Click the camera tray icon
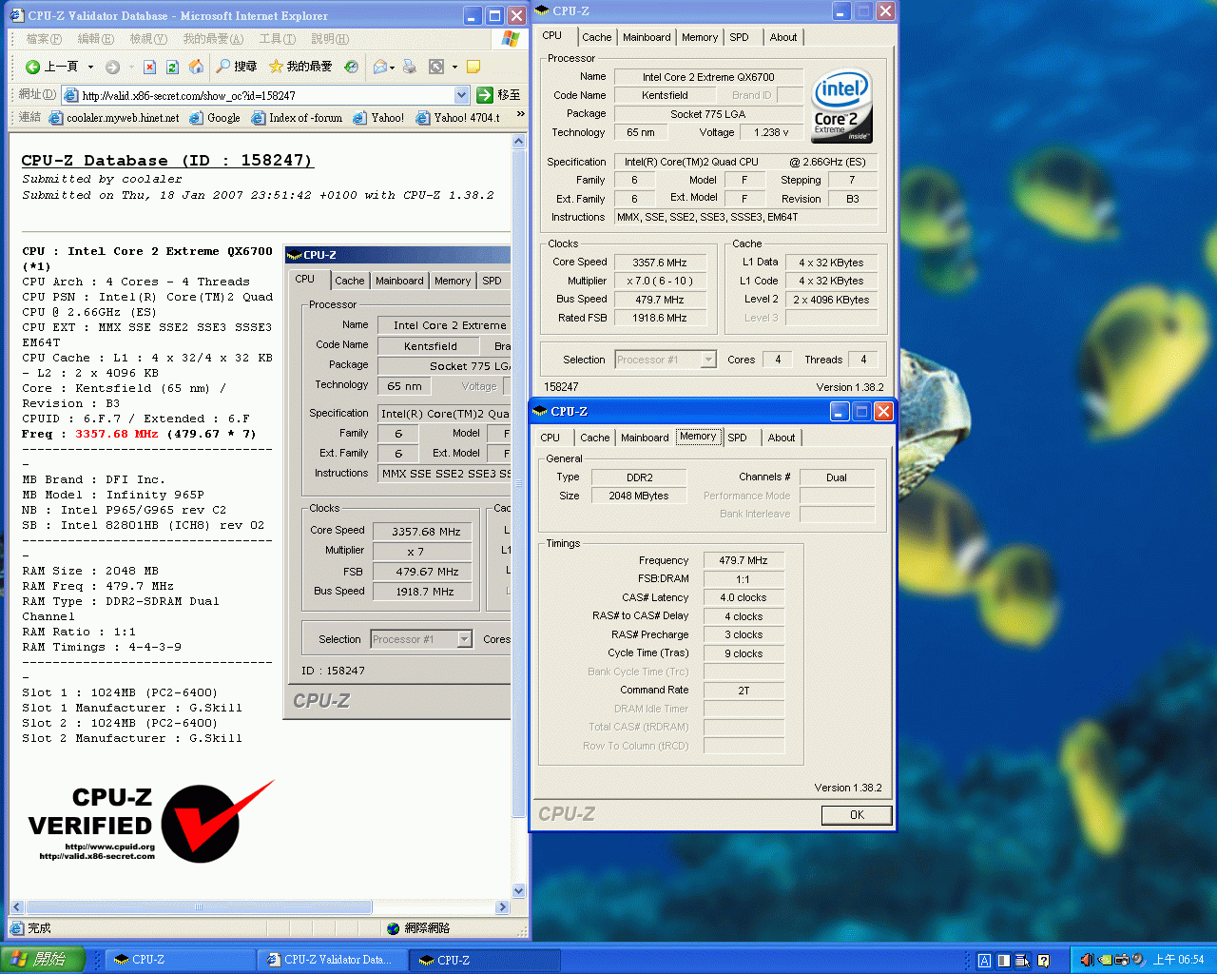 click(1121, 960)
